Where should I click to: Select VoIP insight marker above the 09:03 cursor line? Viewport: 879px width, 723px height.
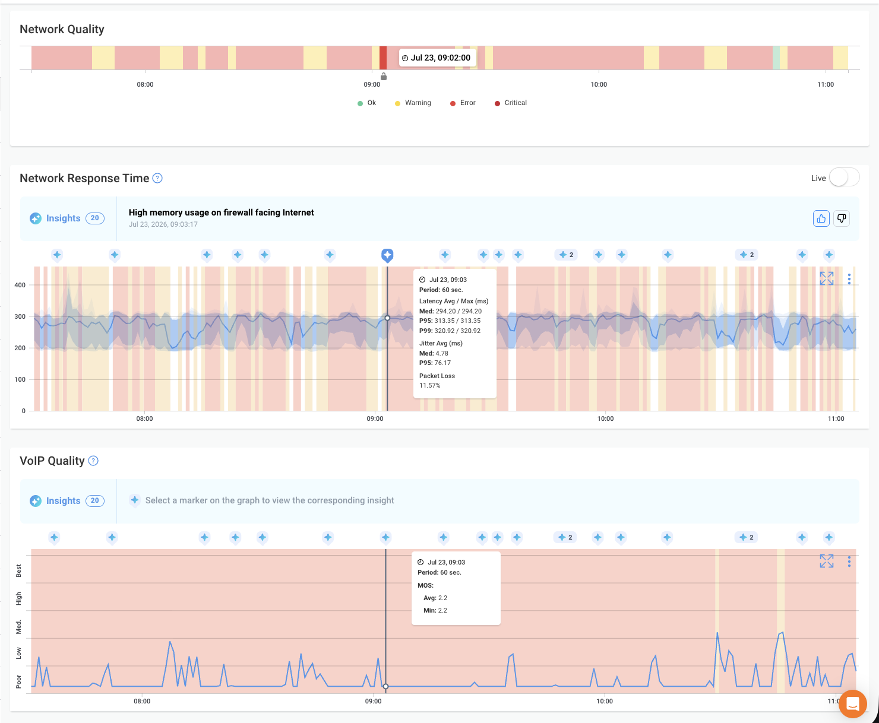[385, 538]
